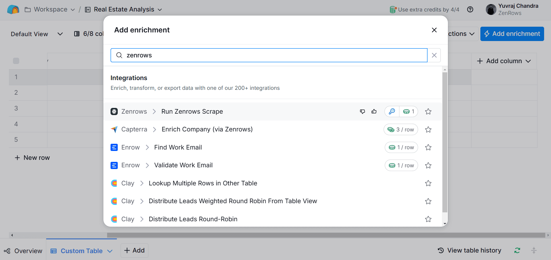Click thumbs up on Run Zenrows Scrape

click(x=374, y=111)
